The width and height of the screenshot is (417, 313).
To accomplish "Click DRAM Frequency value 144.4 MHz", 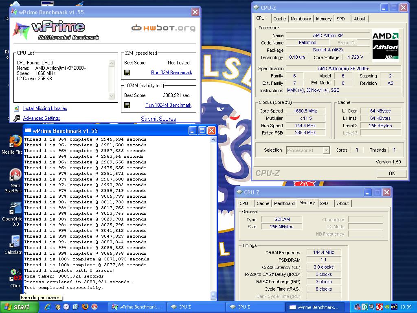I will 323,252.
